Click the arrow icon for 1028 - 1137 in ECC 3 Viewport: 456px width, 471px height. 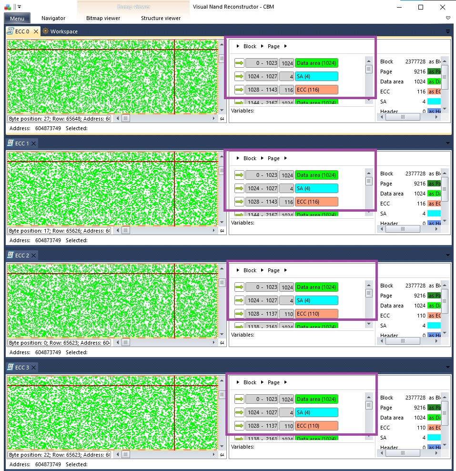tap(239, 426)
